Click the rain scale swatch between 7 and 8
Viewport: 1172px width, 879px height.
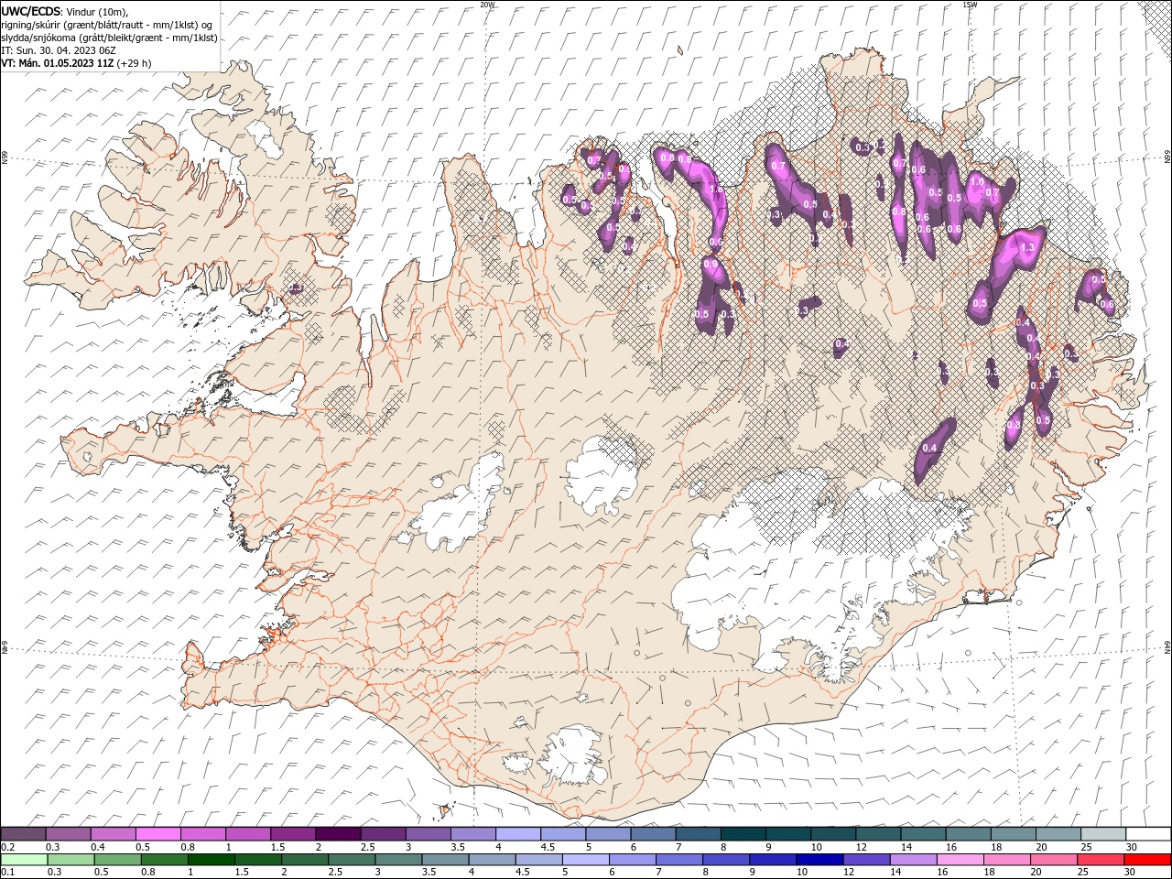point(679,860)
